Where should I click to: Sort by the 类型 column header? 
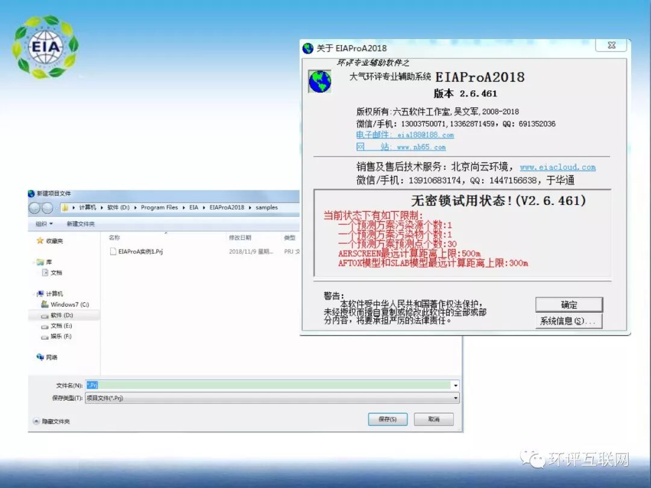289,237
